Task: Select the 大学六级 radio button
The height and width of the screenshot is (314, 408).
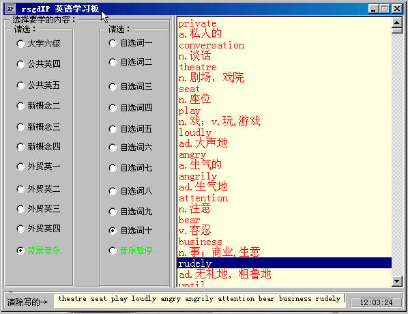Action: [38, 44]
